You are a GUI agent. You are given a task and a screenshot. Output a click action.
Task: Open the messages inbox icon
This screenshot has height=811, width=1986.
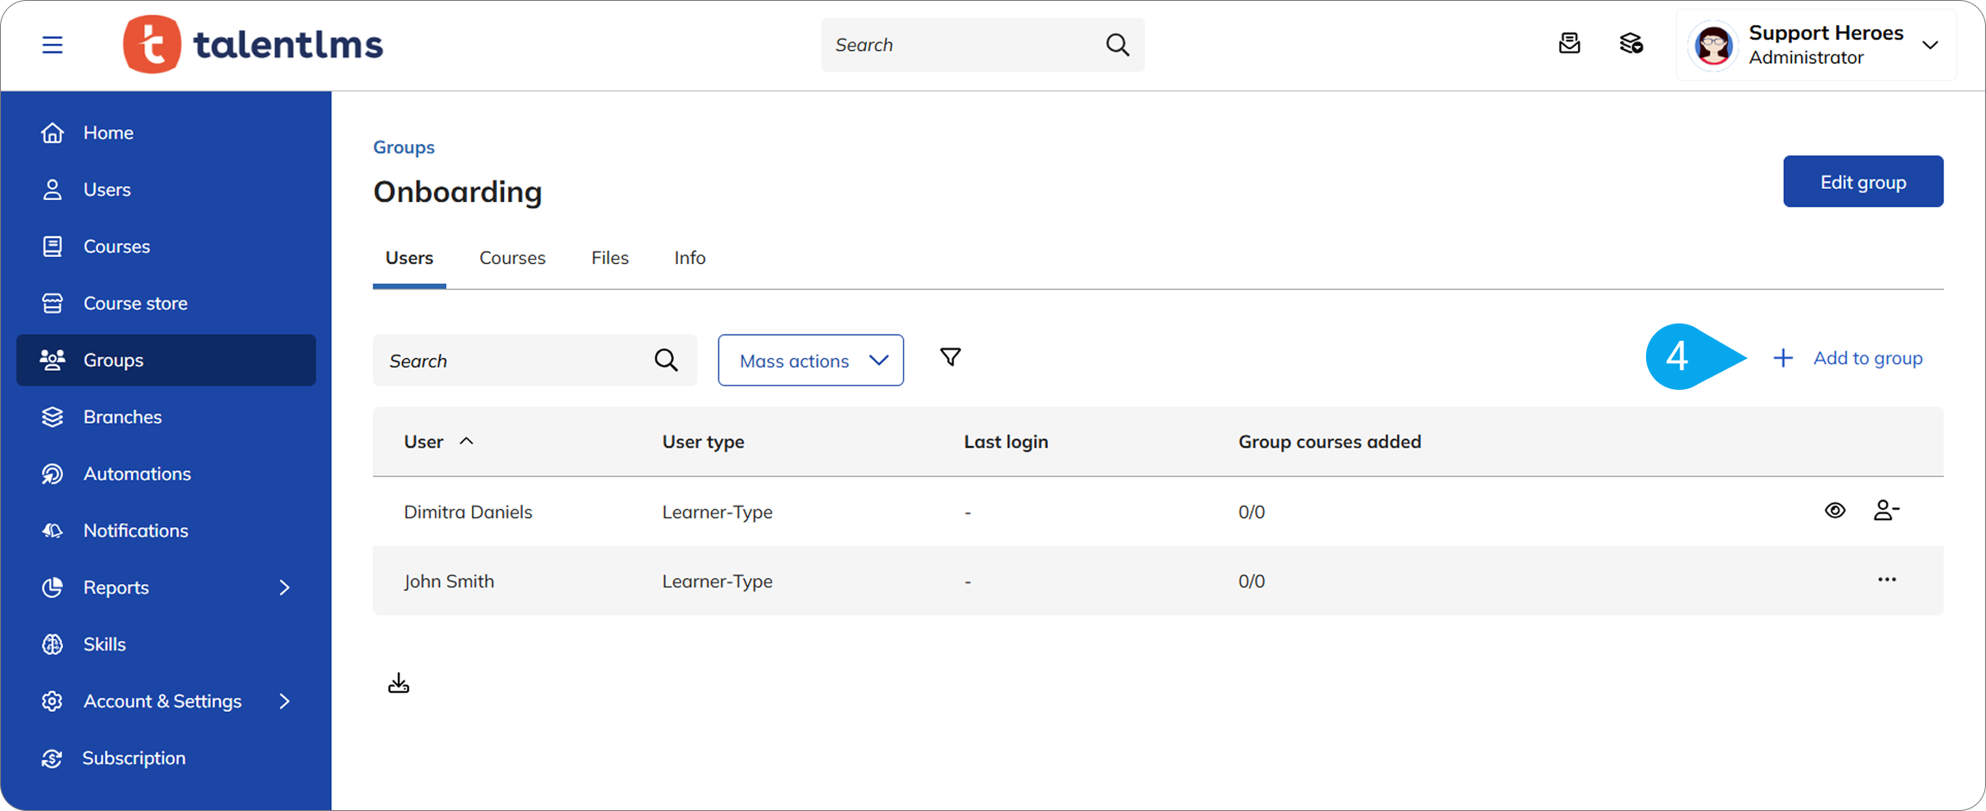(1569, 44)
